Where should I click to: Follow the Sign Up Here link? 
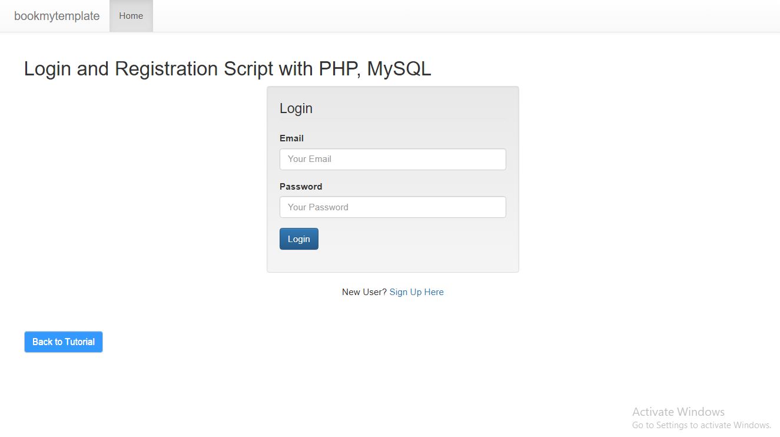416,292
